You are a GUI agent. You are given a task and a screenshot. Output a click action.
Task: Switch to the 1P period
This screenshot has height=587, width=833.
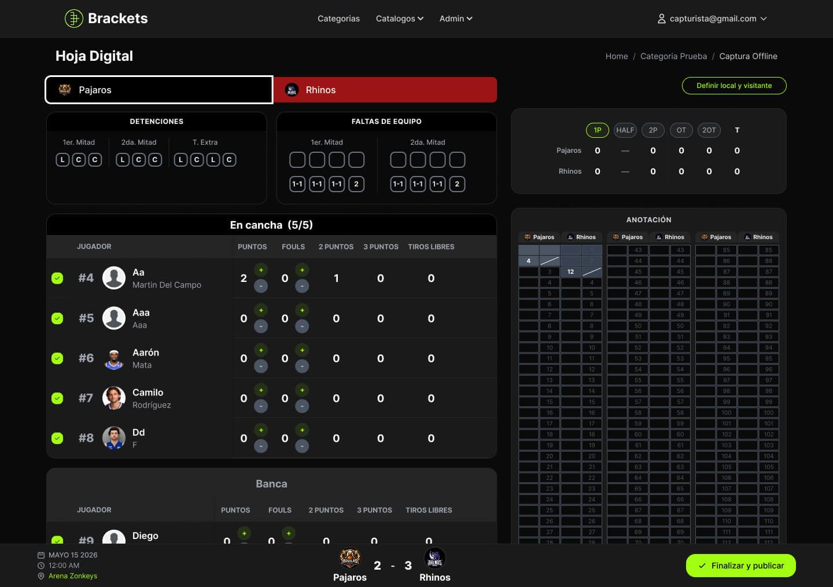tap(598, 130)
